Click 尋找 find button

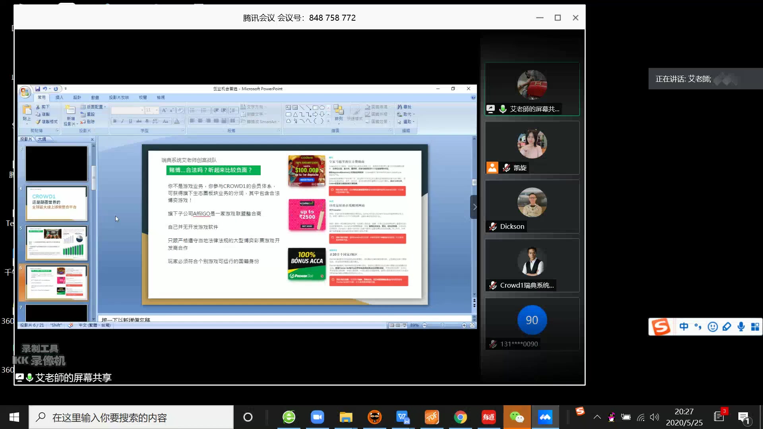[x=404, y=107]
